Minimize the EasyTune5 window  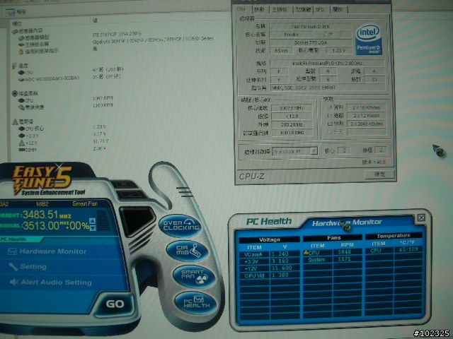click(131, 195)
